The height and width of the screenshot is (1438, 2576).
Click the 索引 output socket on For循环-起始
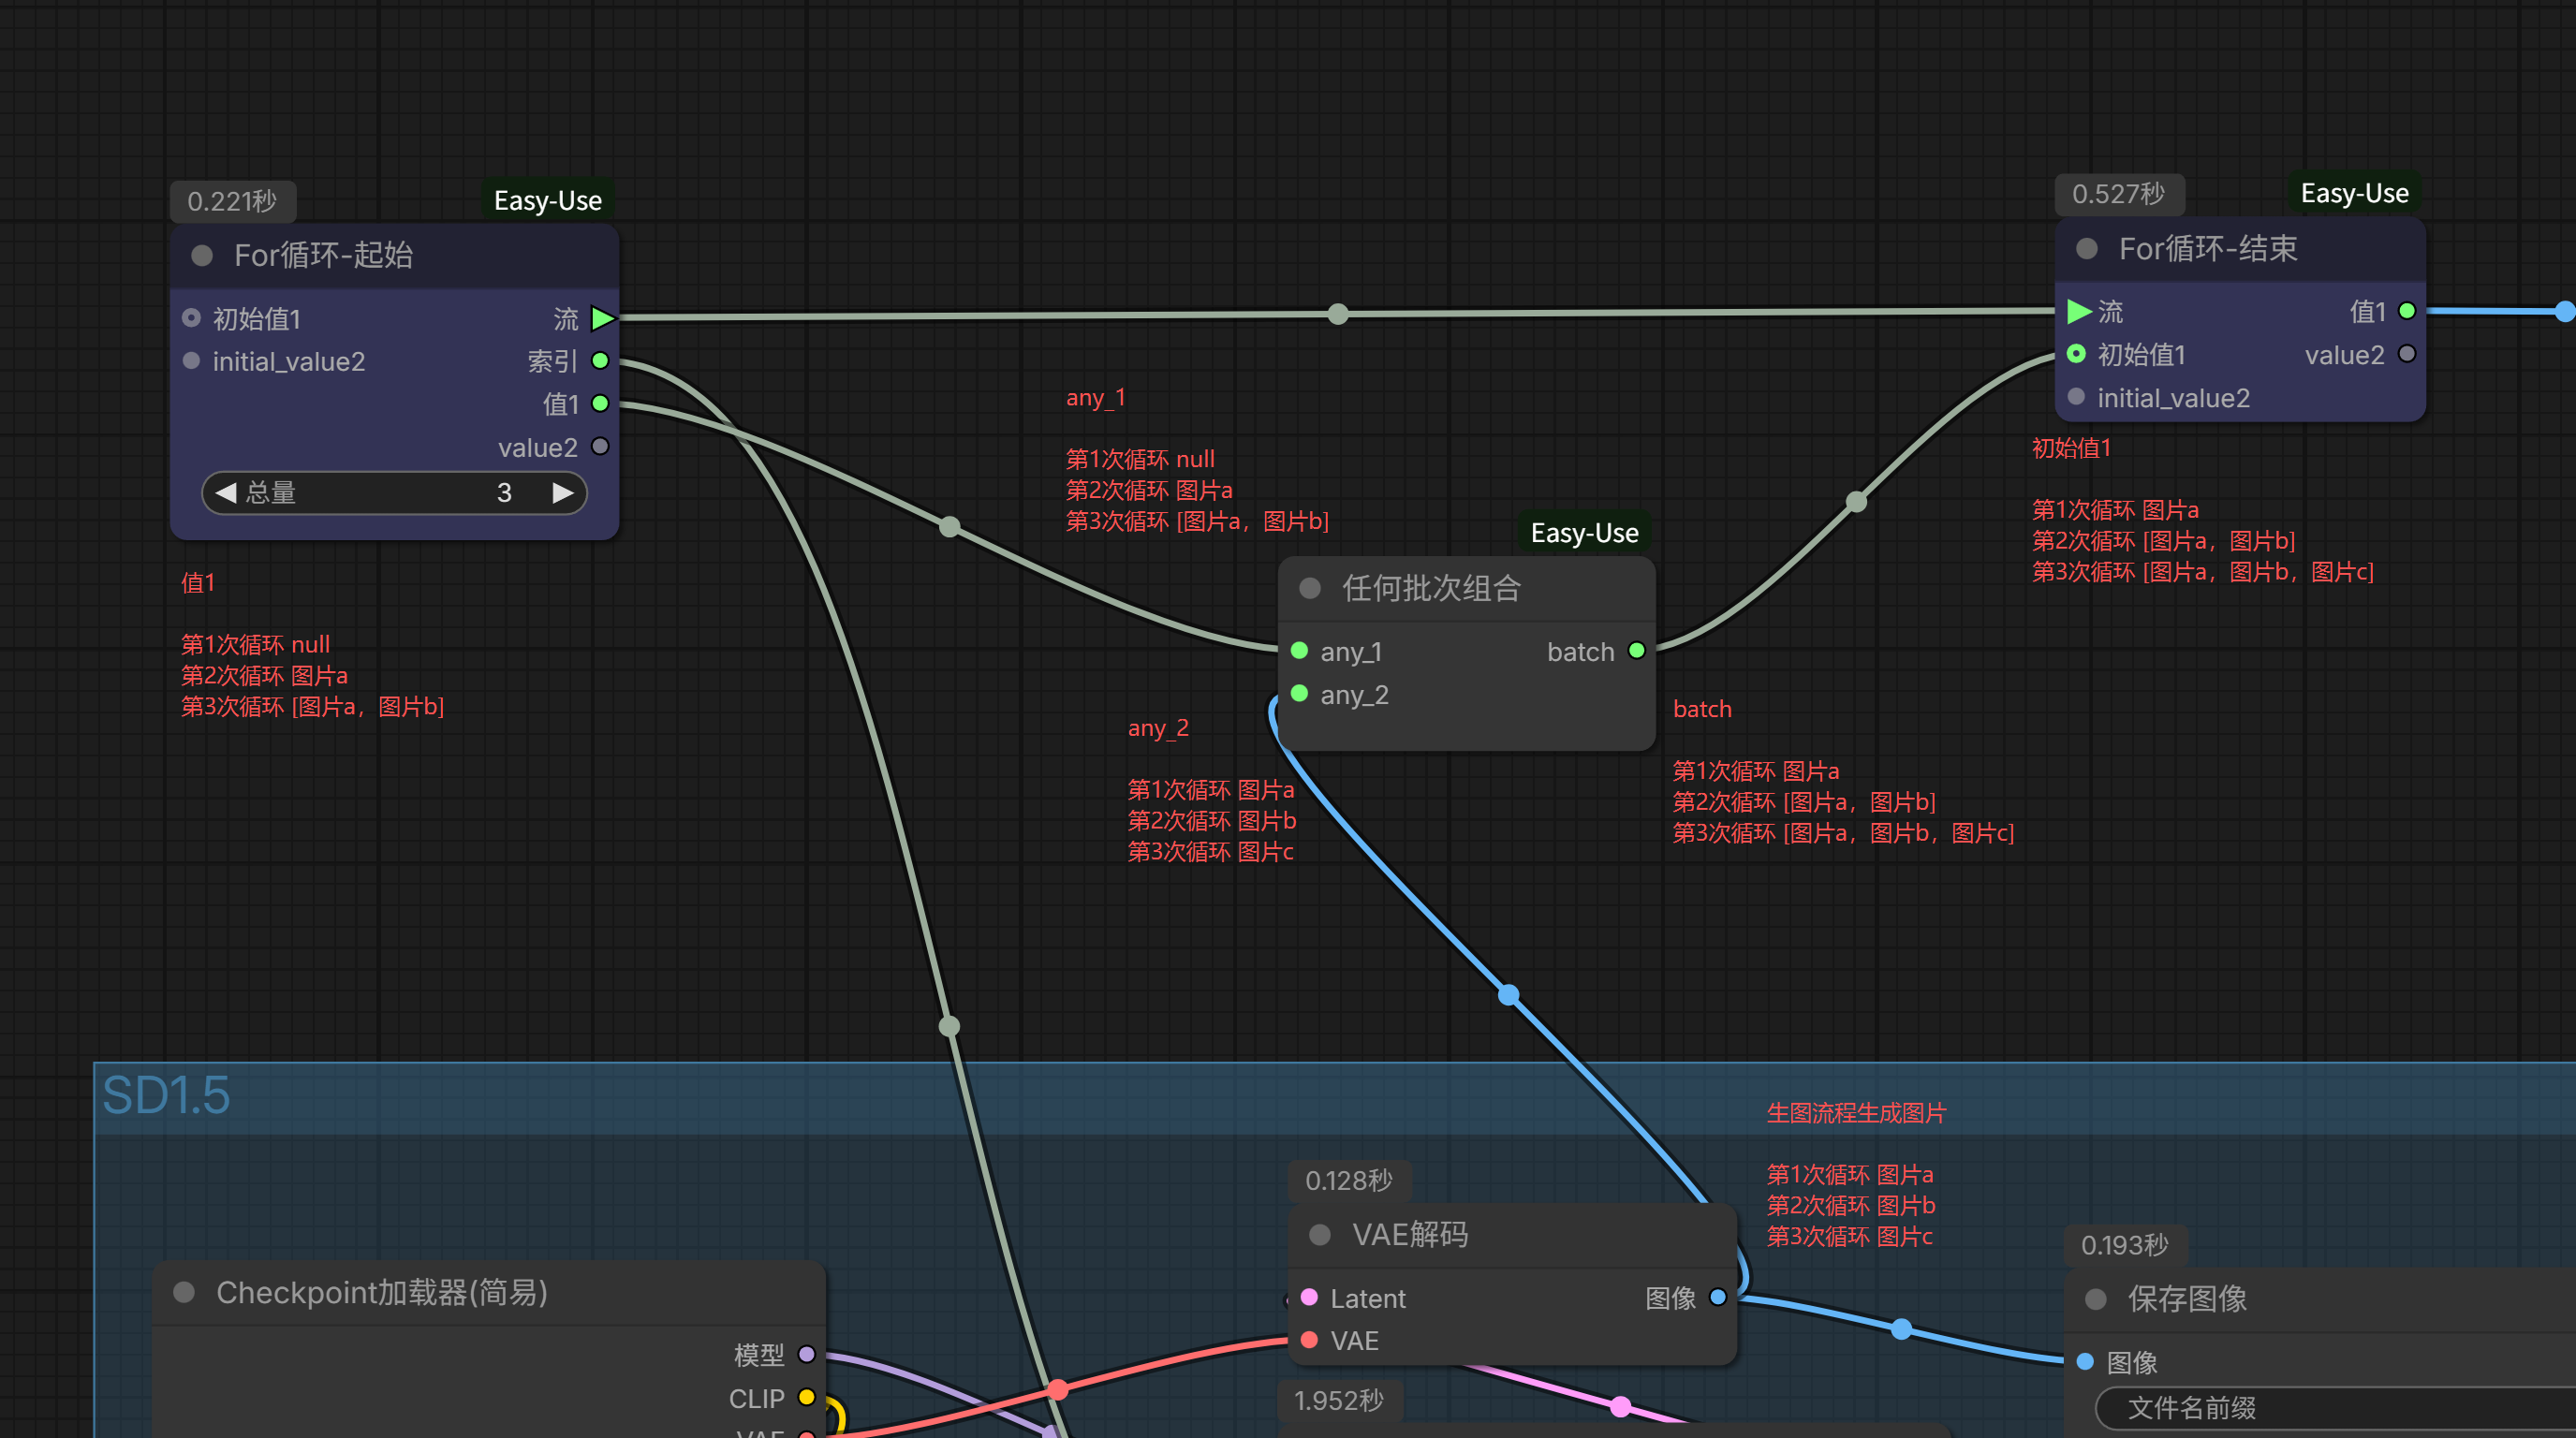pos(600,360)
